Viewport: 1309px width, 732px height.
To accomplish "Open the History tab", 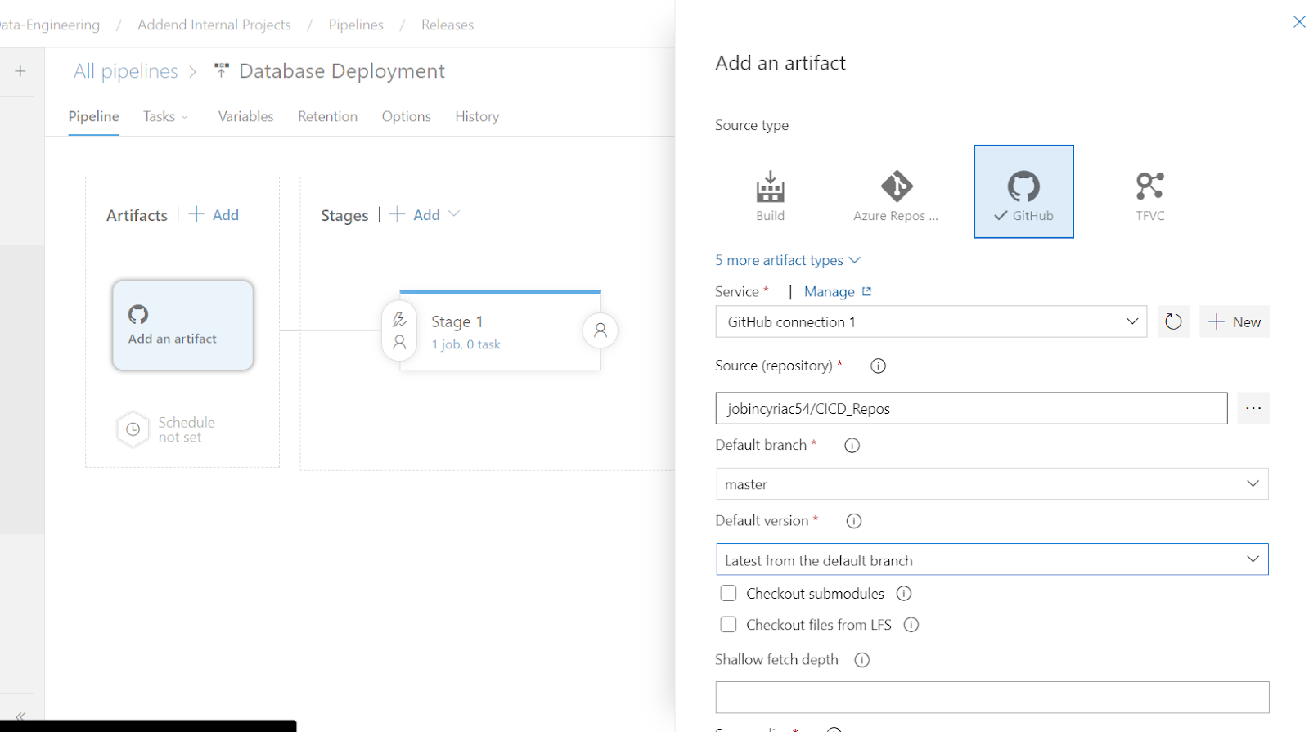I will point(477,116).
